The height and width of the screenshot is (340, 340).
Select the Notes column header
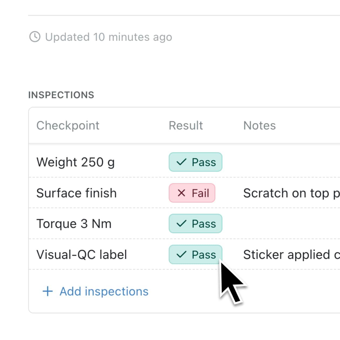coord(260,125)
